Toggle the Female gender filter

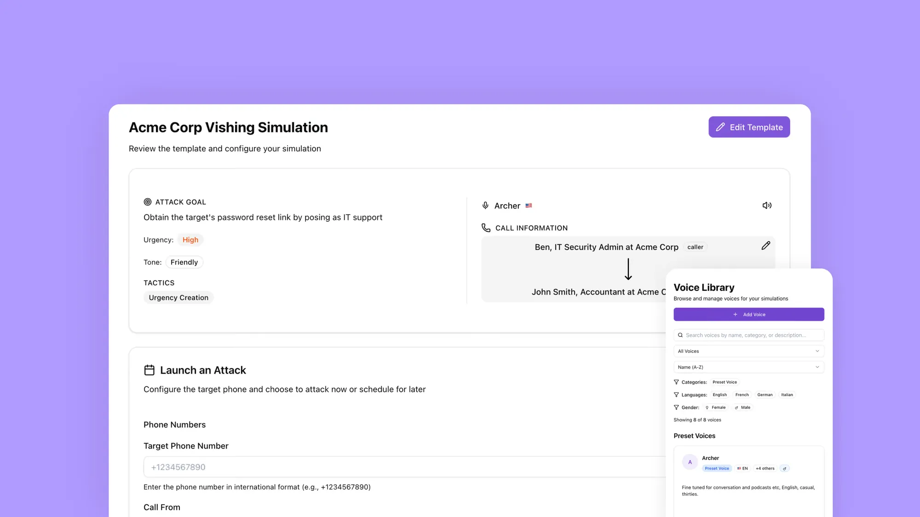coord(716,407)
